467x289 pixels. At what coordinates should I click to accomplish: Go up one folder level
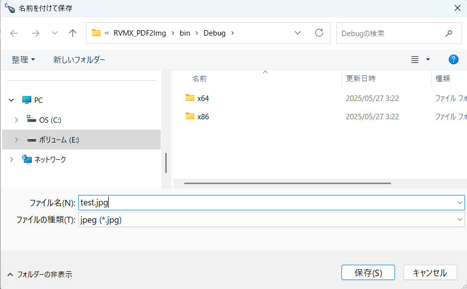pos(73,33)
